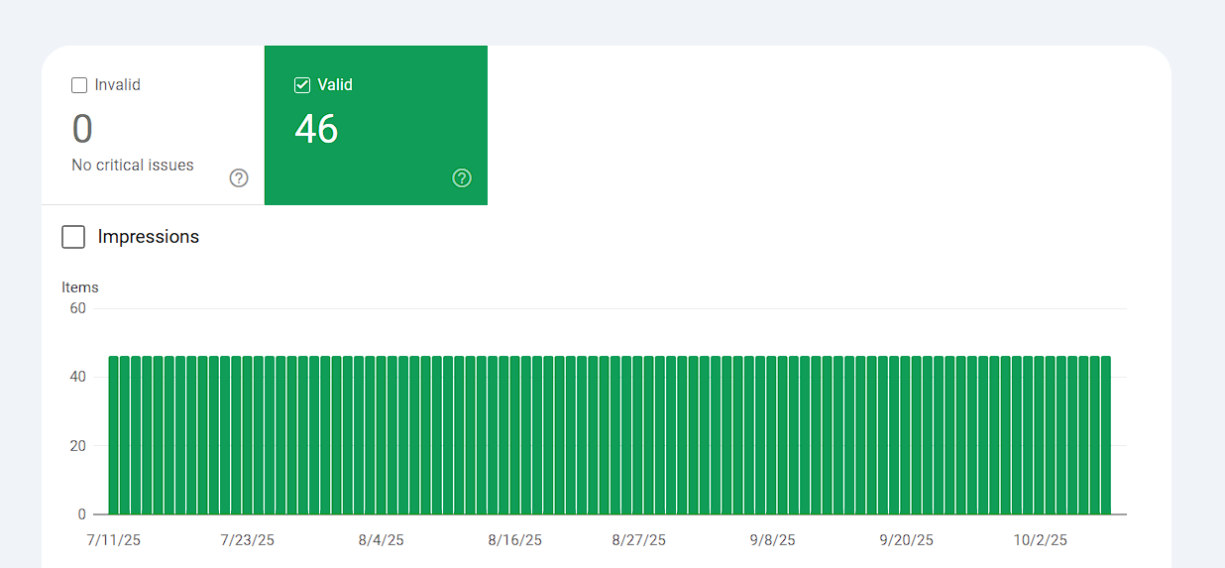Click the 8/16/25 date axis label
1225x568 pixels.
[x=515, y=540]
